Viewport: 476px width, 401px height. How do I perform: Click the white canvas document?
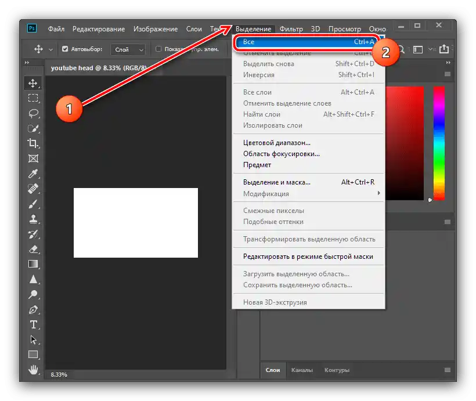(136, 223)
